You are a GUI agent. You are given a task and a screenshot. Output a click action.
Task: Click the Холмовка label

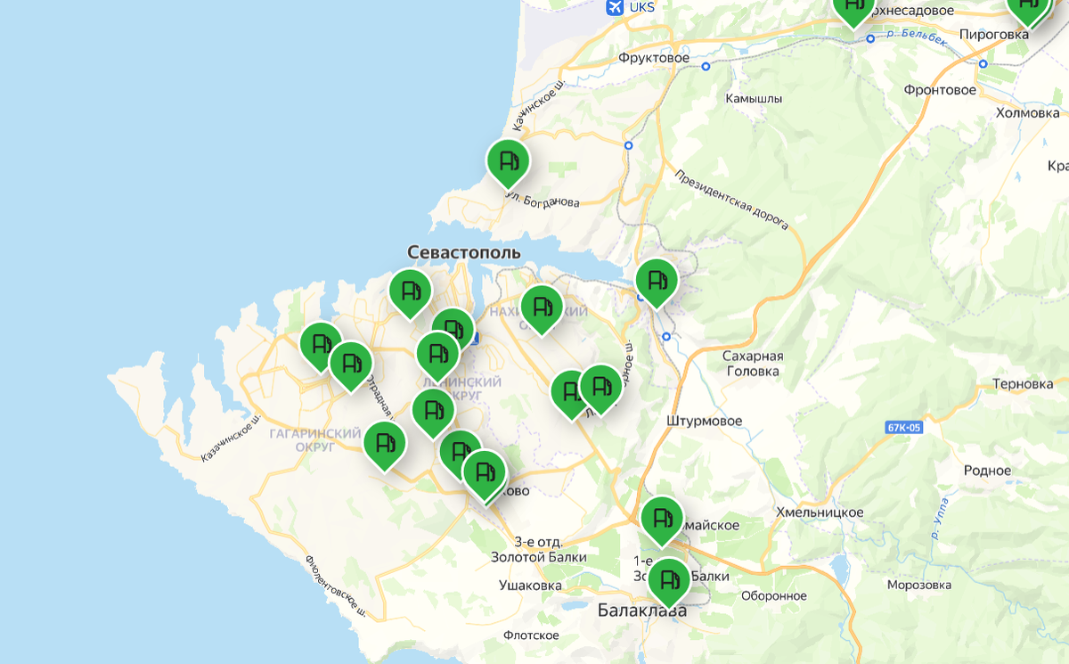[1028, 113]
